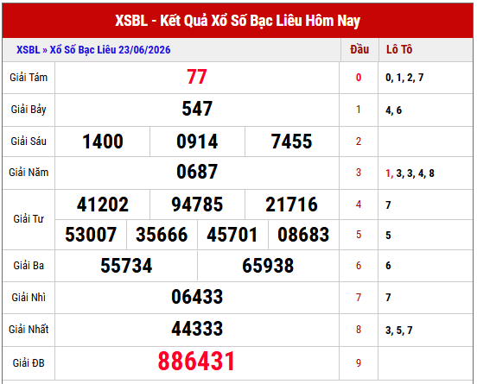Click the Giải Bảy label

click(29, 110)
